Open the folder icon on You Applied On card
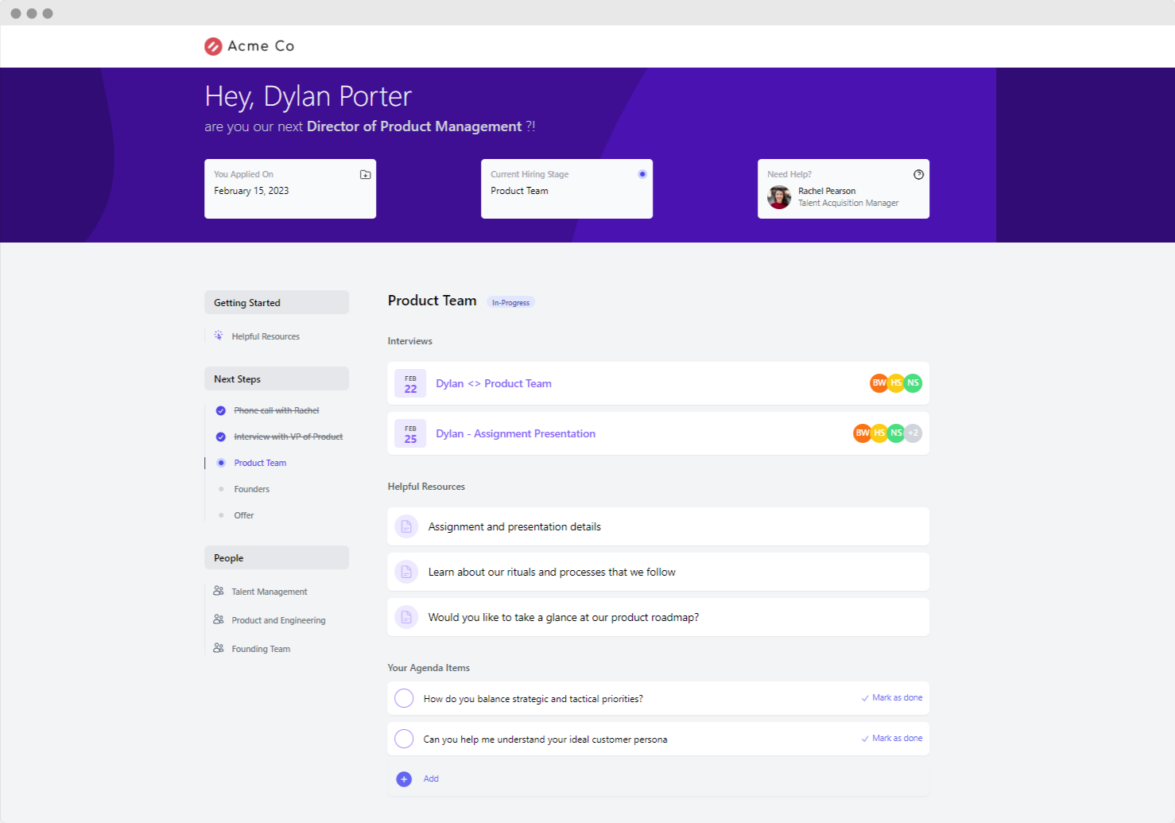The width and height of the screenshot is (1175, 823). coord(365,175)
